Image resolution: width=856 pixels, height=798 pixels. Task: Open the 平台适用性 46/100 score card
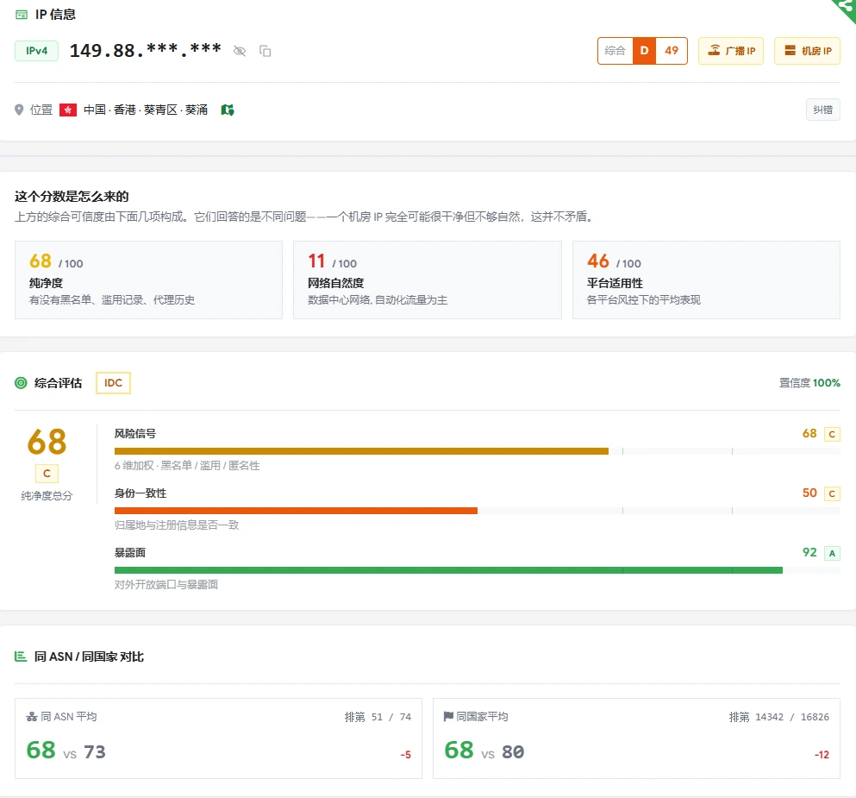tap(706, 280)
